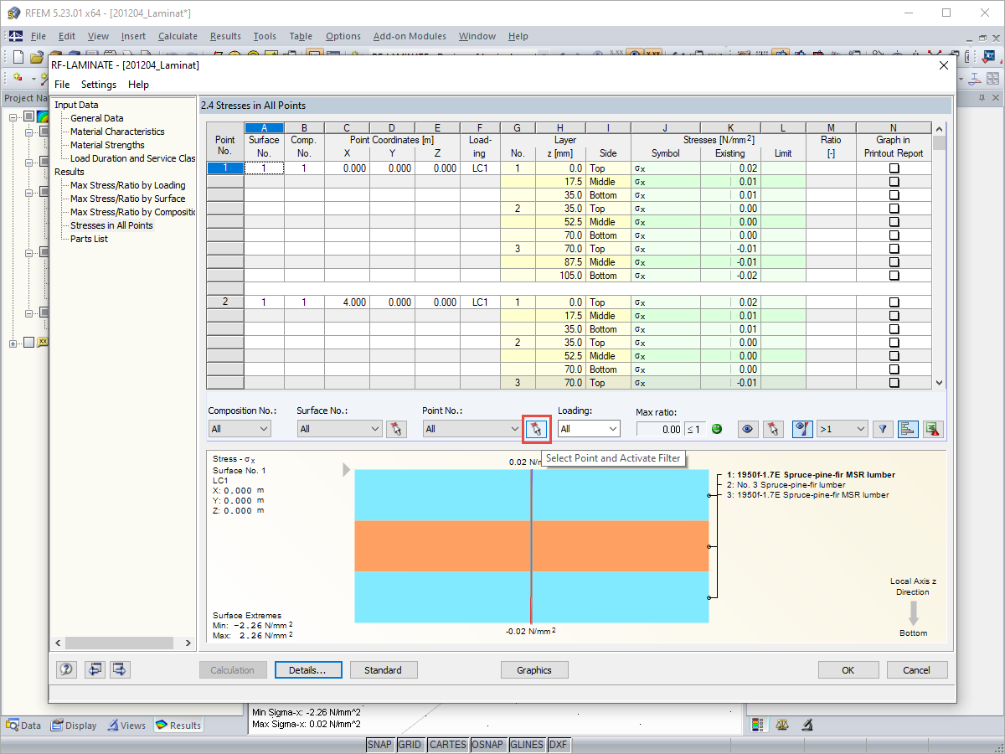The image size is (1005, 754).
Task: Click Display navigator tab
Action: pos(73,726)
